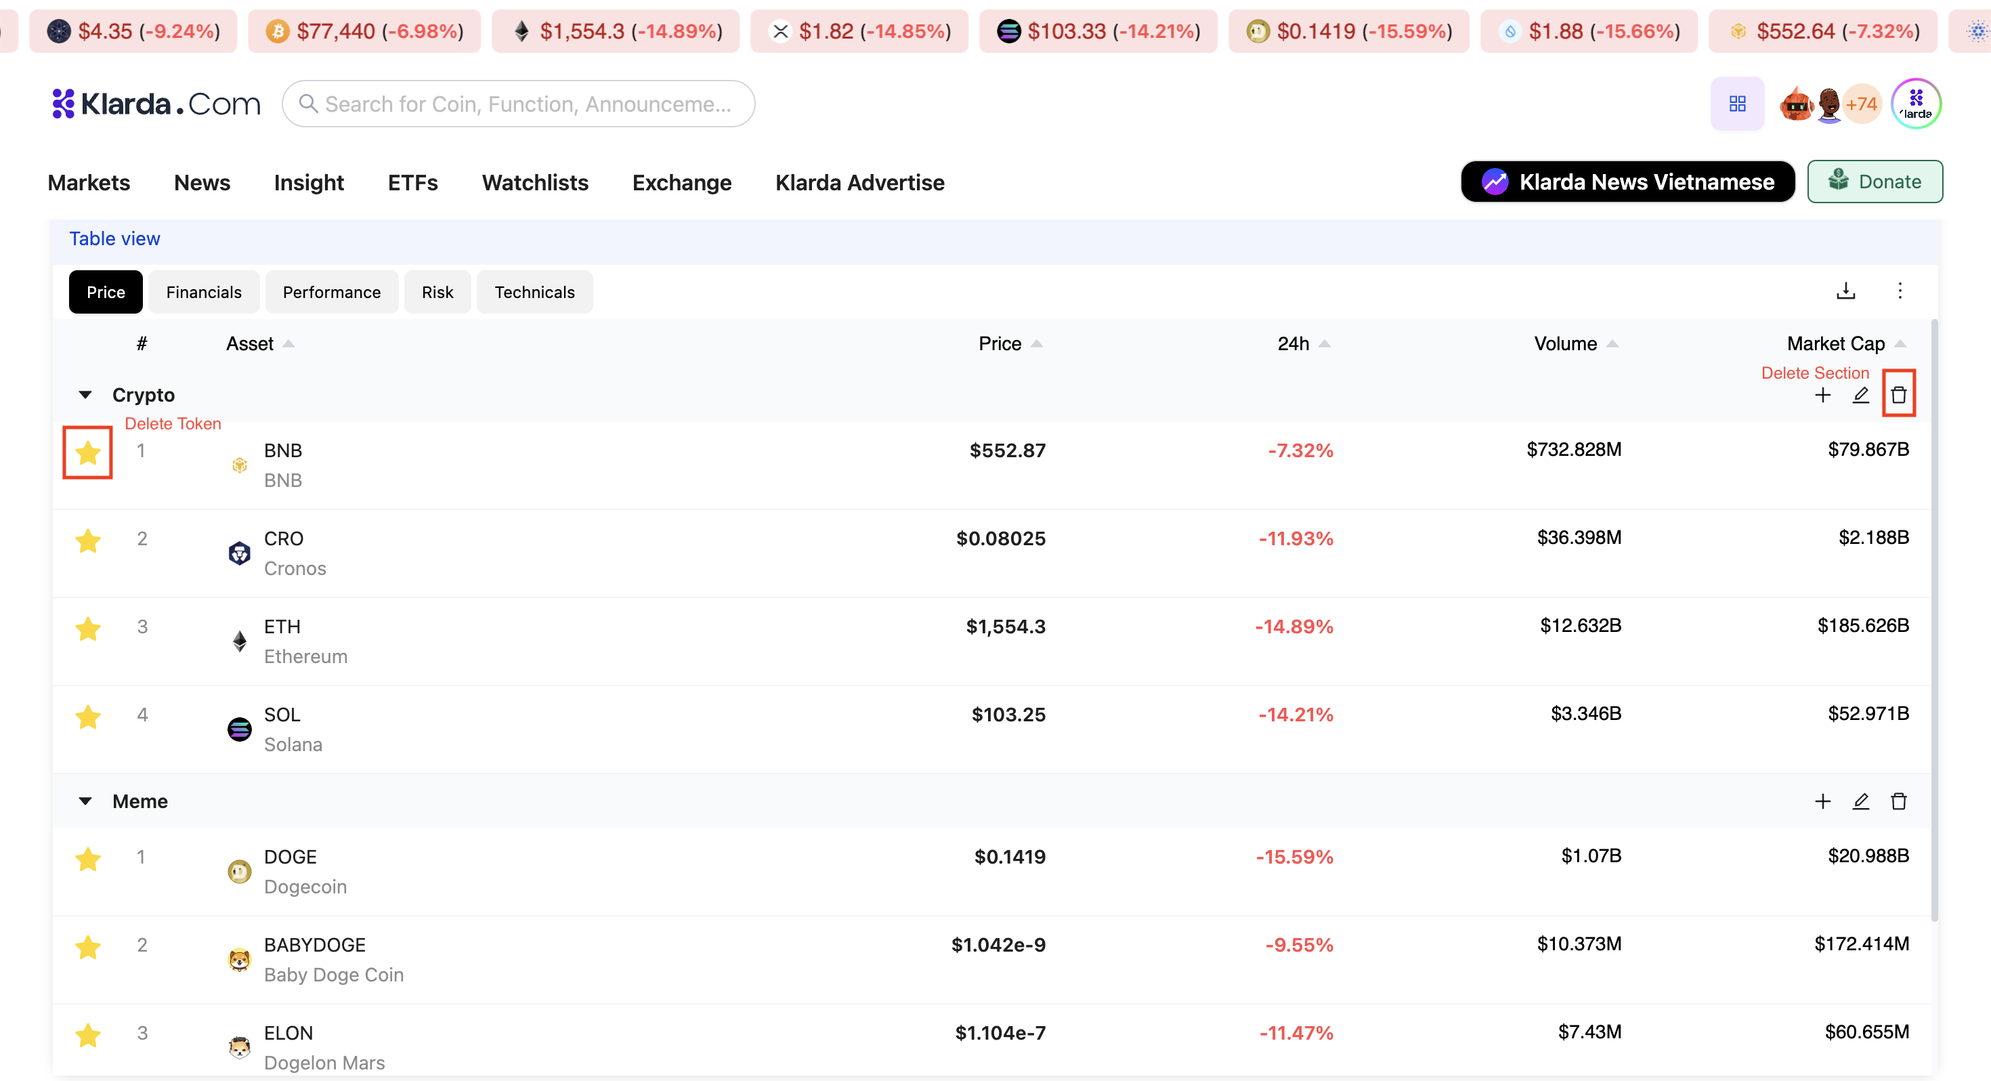1991x1081 pixels.
Task: Click the Klarda profile avatar
Action: tap(1915, 104)
